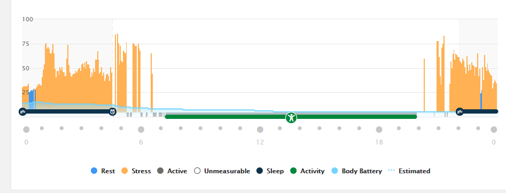Viewport: 506px width, 193px height.
Task: Click the orange Stress color dot
Action: [x=124, y=171]
